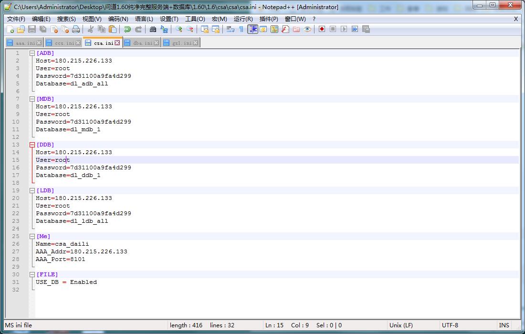Collapse the [MDB] section fold
This screenshot has height=334, width=525.
pyautogui.click(x=32, y=99)
